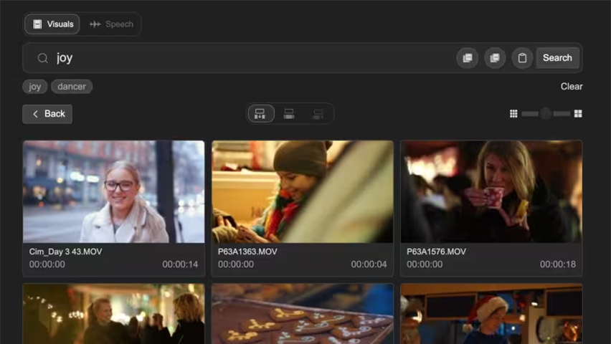Click the large grid size icon
The height and width of the screenshot is (344, 611).
578,114
